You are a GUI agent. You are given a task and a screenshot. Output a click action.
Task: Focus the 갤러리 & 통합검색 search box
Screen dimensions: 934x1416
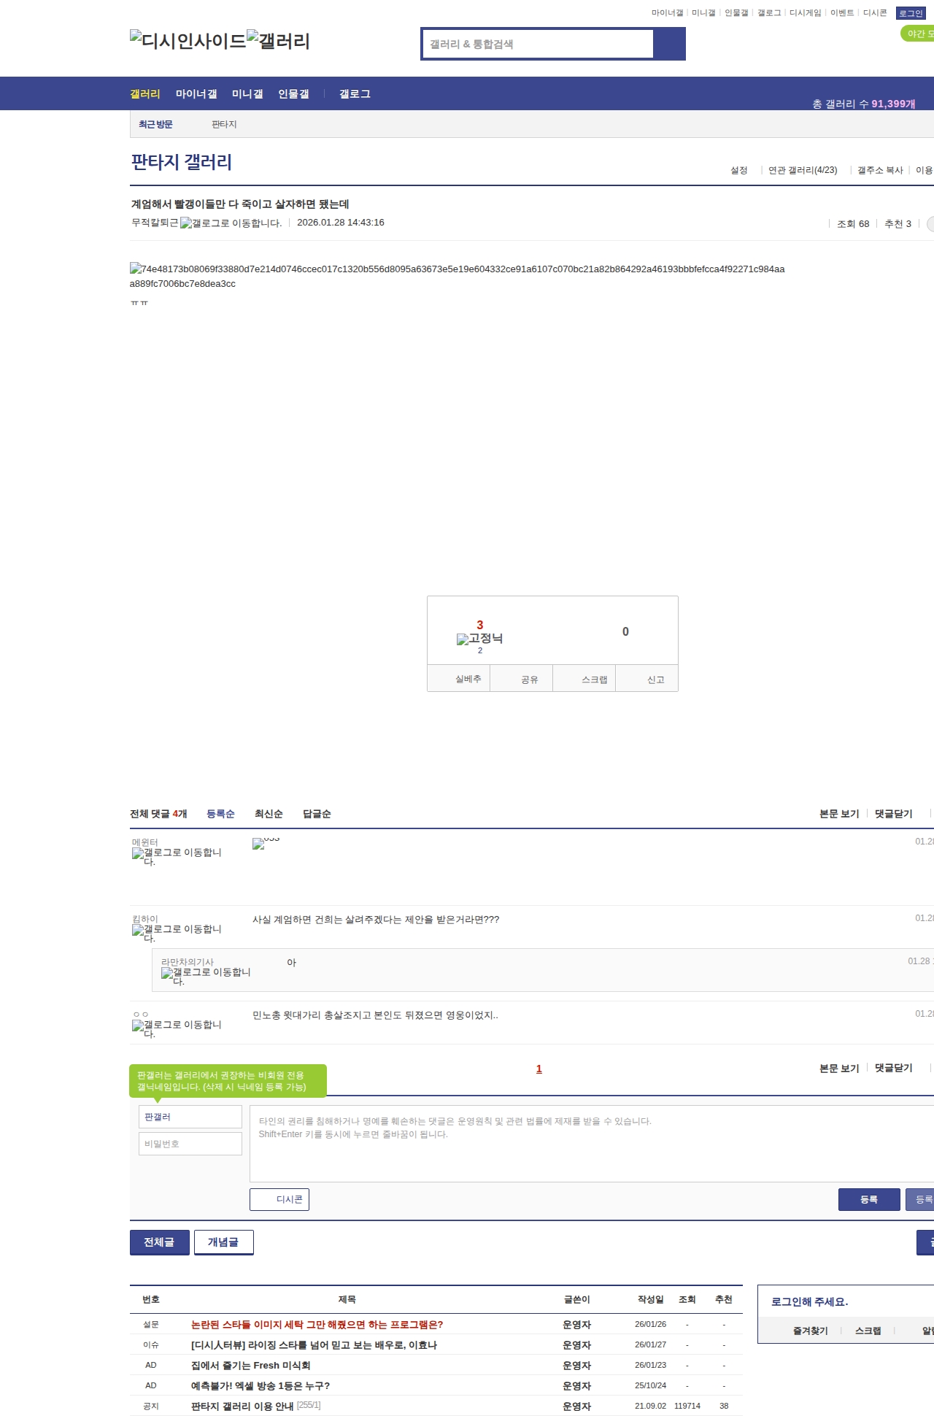tap(538, 44)
